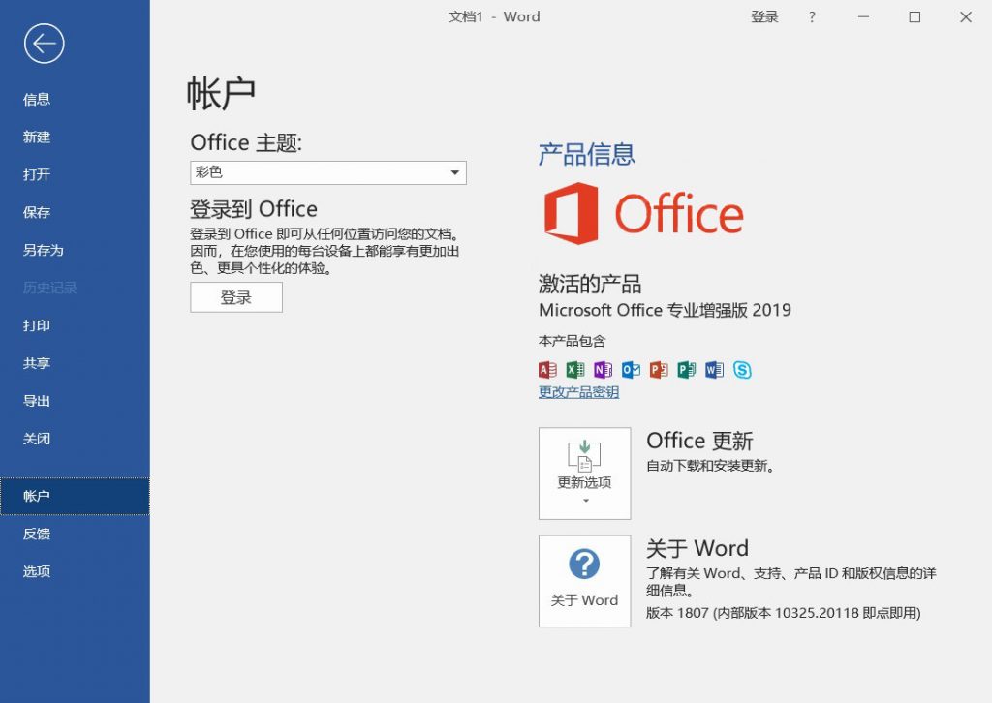Viewport: 992px width, 703px height.
Task: Click the 登录 sign-in button
Action: click(236, 297)
